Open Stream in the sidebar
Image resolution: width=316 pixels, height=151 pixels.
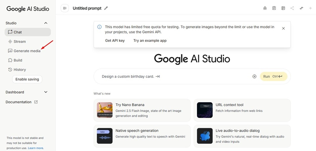point(20,41)
